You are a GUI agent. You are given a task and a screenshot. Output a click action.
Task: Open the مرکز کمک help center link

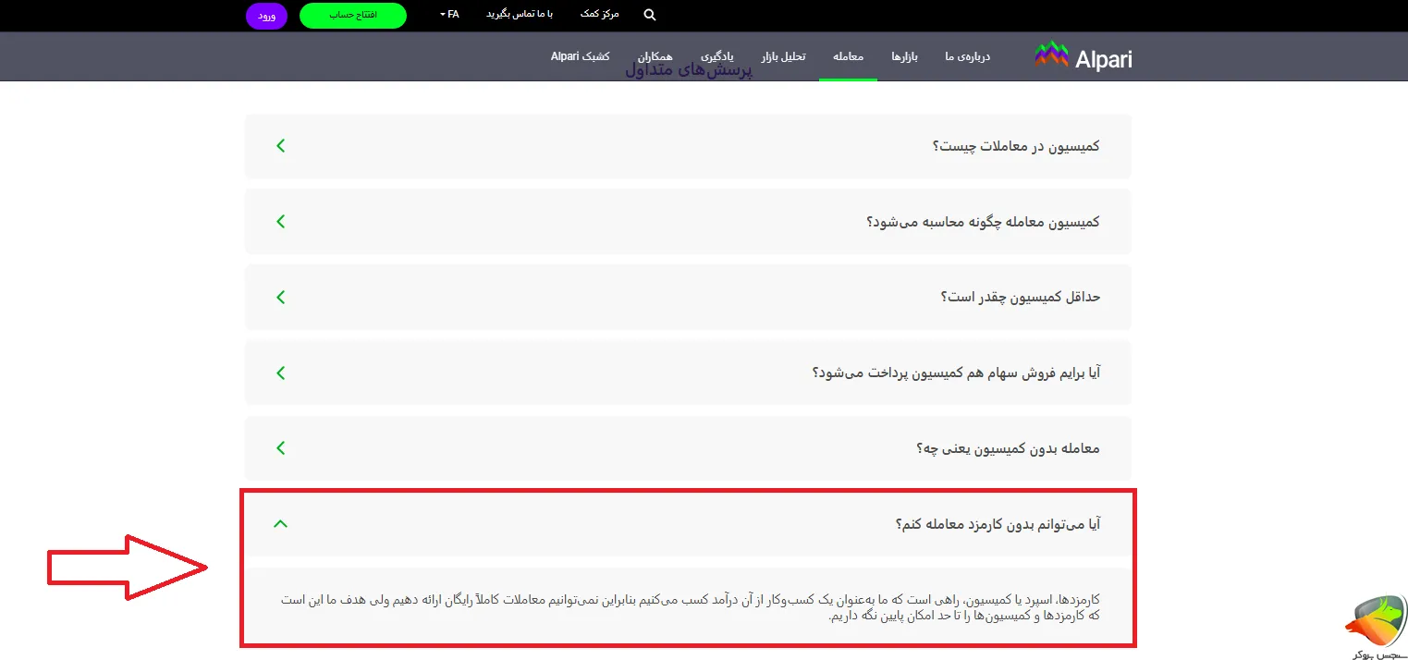(x=600, y=15)
